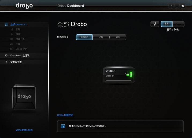The height and width of the screenshot is (138, 192).
Task: Click the wrench icon in sidebar
Action: click(x=12, y=44)
